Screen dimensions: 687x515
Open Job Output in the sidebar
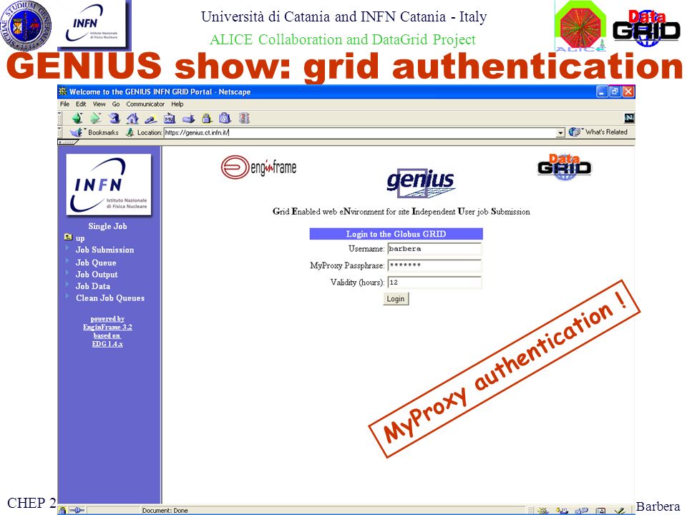[97, 274]
